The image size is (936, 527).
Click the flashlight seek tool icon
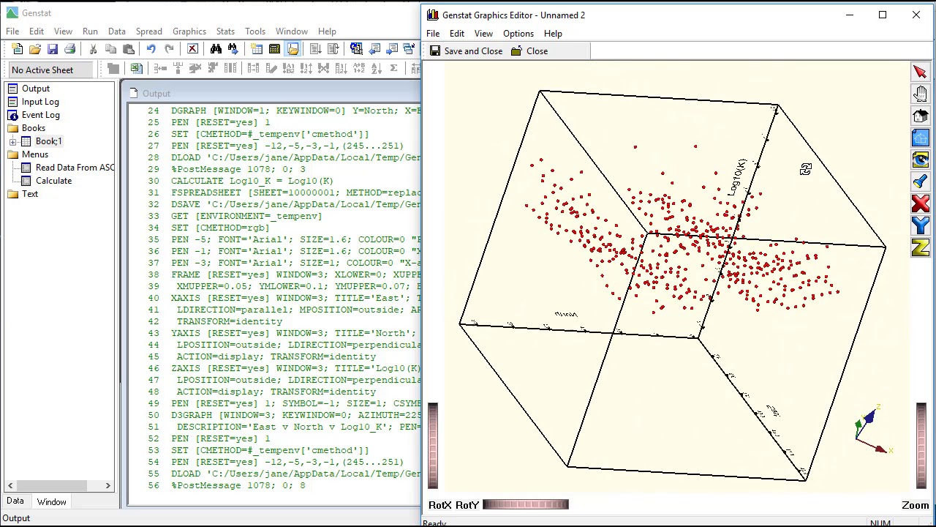click(920, 182)
